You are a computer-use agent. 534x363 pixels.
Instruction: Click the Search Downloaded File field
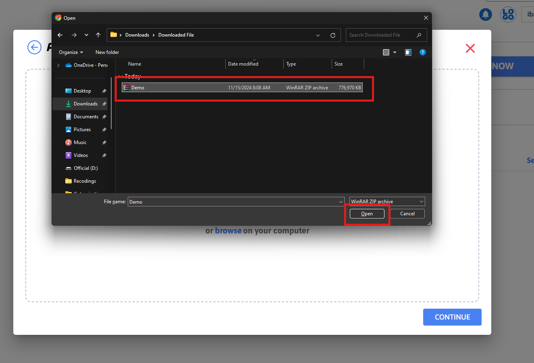pos(381,35)
